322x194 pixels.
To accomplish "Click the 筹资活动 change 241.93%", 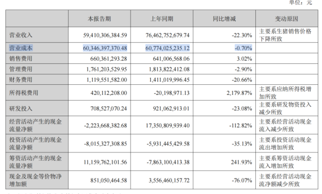I will point(241,162).
